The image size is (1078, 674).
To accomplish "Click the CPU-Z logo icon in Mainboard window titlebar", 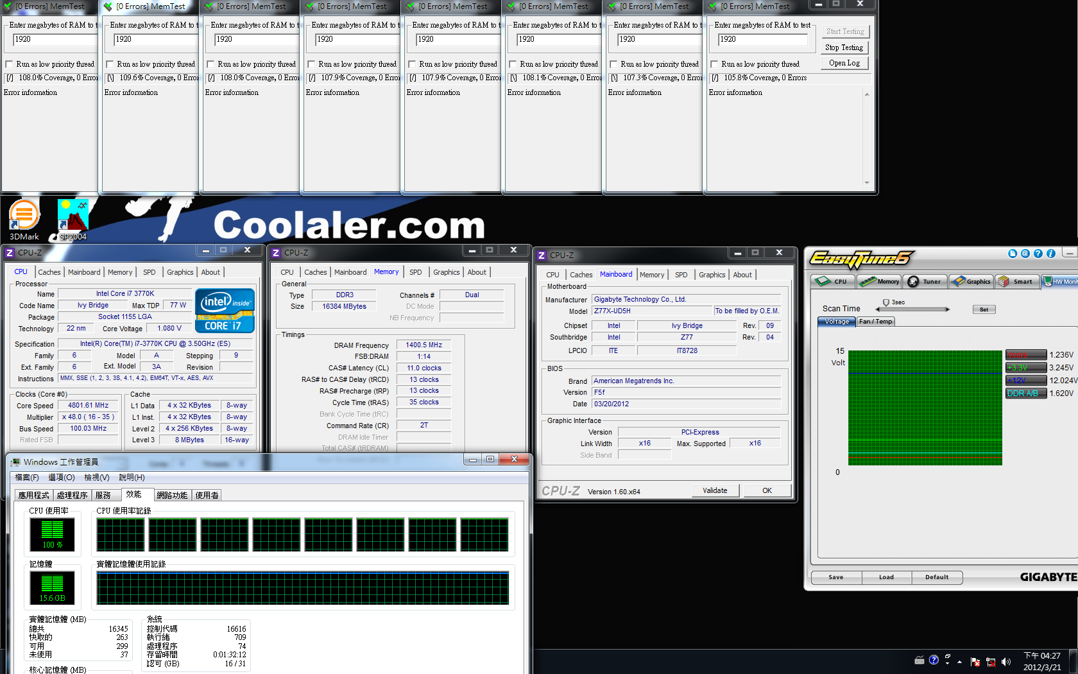I will 542,255.
